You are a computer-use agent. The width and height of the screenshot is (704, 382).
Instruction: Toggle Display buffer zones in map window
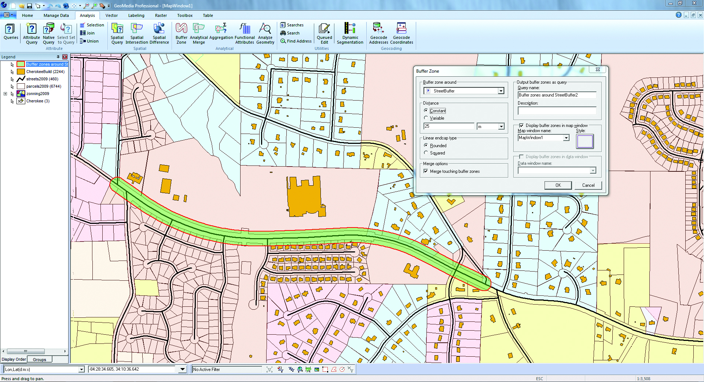pos(521,125)
